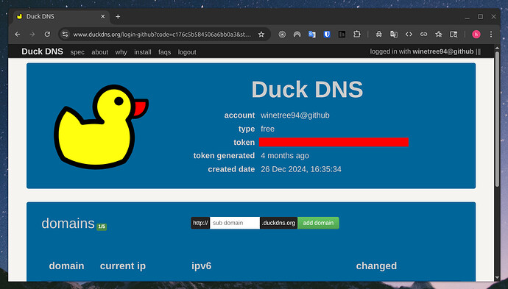508x289 pixels.
Task: Click the page vertical scrollbar
Action: coord(497,119)
